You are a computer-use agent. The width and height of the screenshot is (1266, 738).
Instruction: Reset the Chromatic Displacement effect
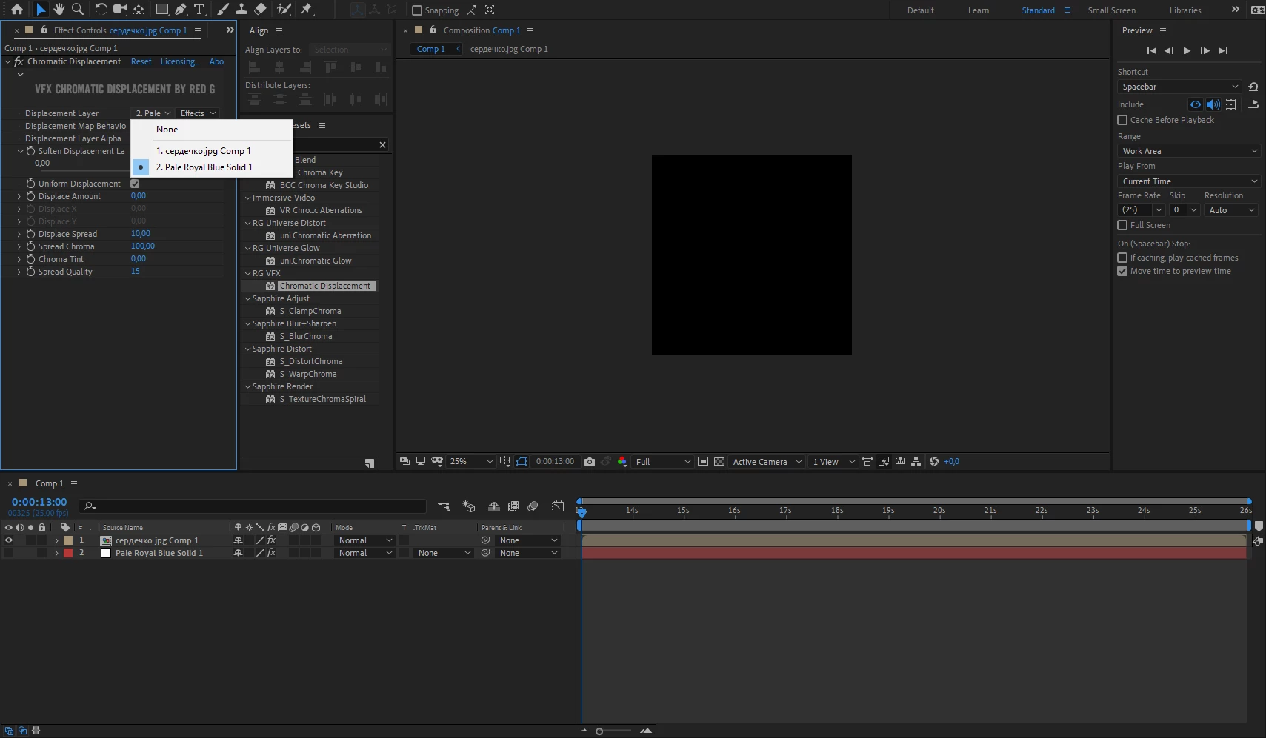141,61
